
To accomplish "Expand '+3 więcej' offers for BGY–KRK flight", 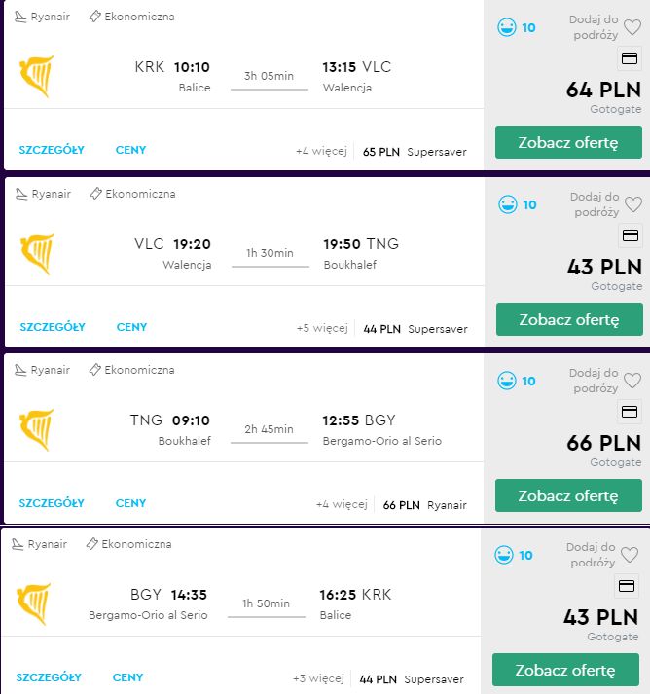I will [318, 679].
